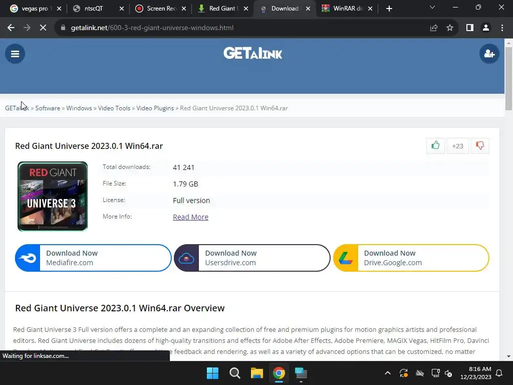This screenshot has width=513, height=385.
Task: Open the notification bell
Action: click(499, 373)
